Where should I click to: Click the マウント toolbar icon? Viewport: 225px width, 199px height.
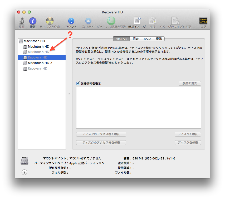point(71,21)
